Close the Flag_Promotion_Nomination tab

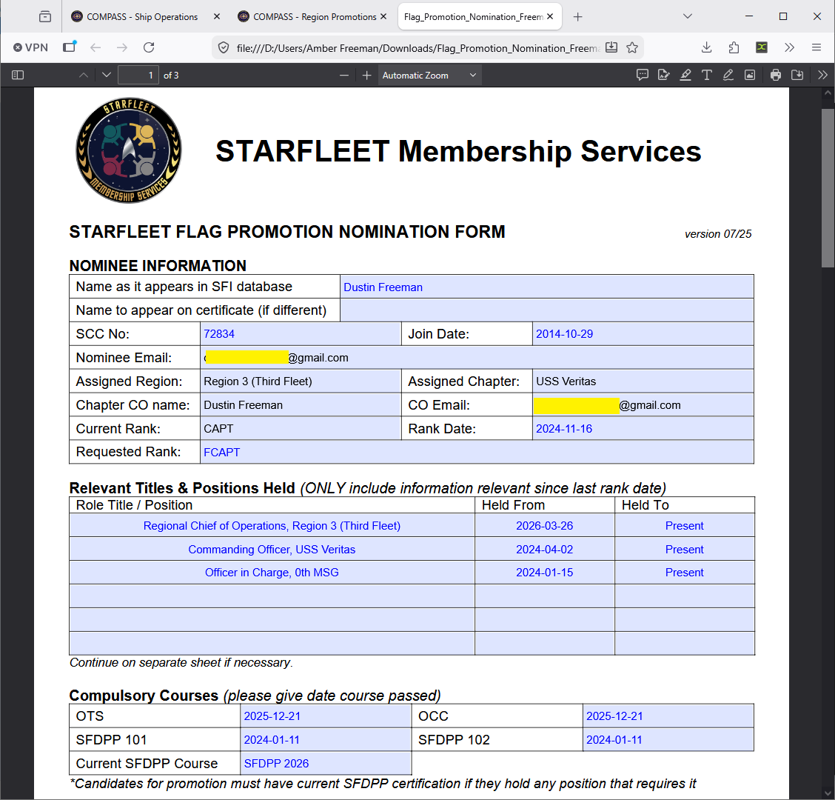click(x=550, y=16)
